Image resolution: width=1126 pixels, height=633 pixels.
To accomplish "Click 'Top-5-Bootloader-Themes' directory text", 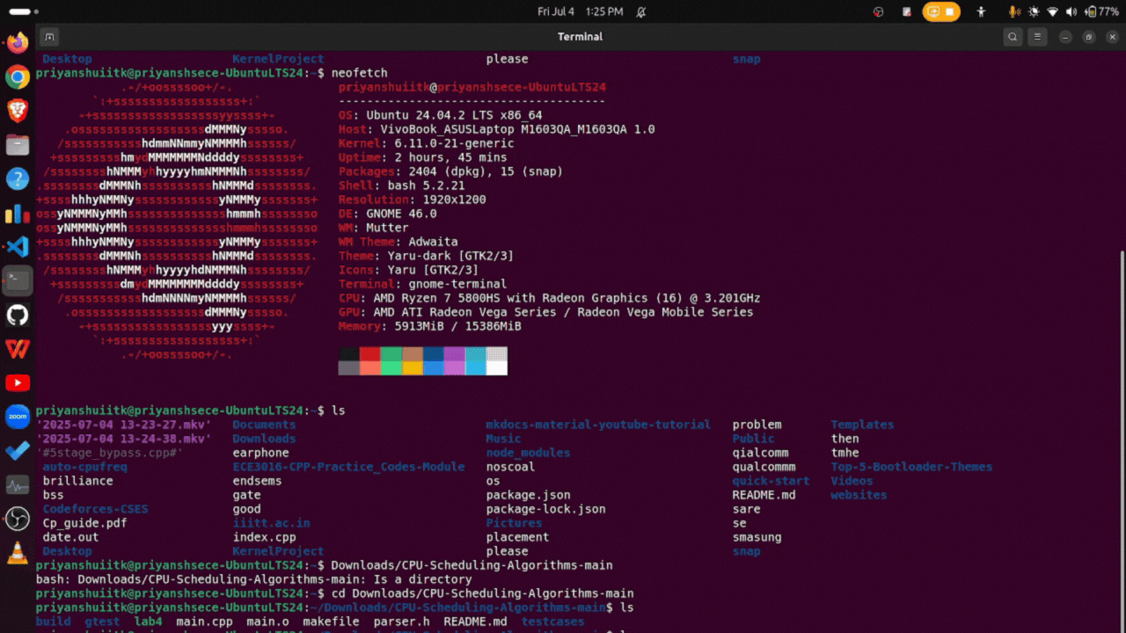I will [911, 467].
